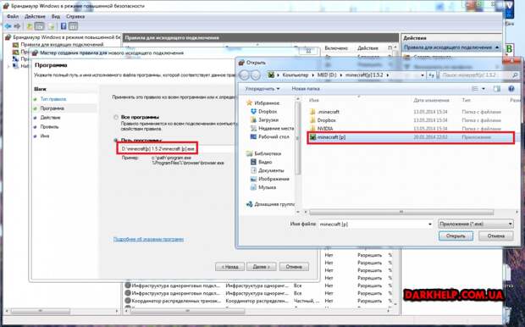Click the Далее button in wizard
Image resolution: width=525 pixels, height=327 pixels.
pos(261,267)
